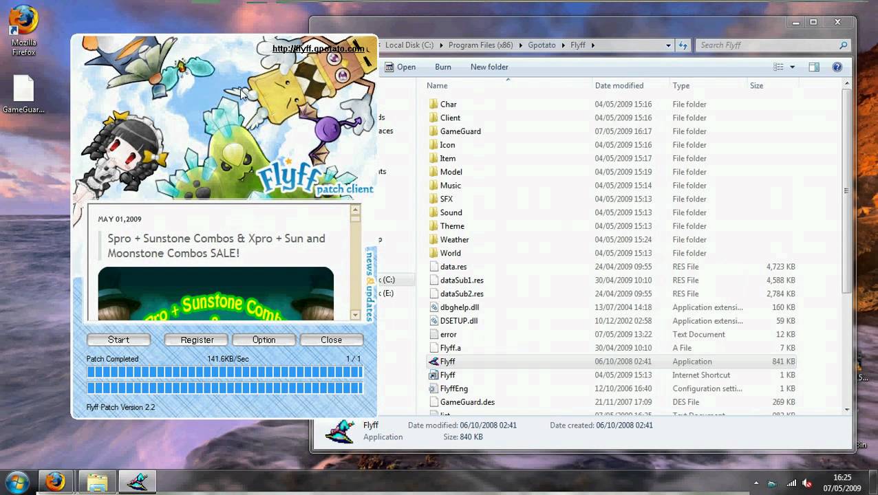878x495 pixels.
Task: Click Burn in Explorer toolbar
Action: pos(443,67)
